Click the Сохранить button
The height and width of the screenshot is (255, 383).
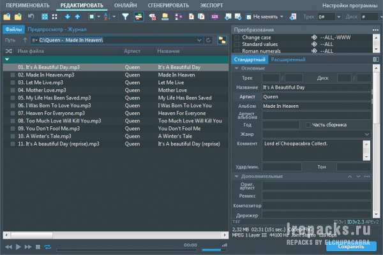pyautogui.click(x=351, y=247)
